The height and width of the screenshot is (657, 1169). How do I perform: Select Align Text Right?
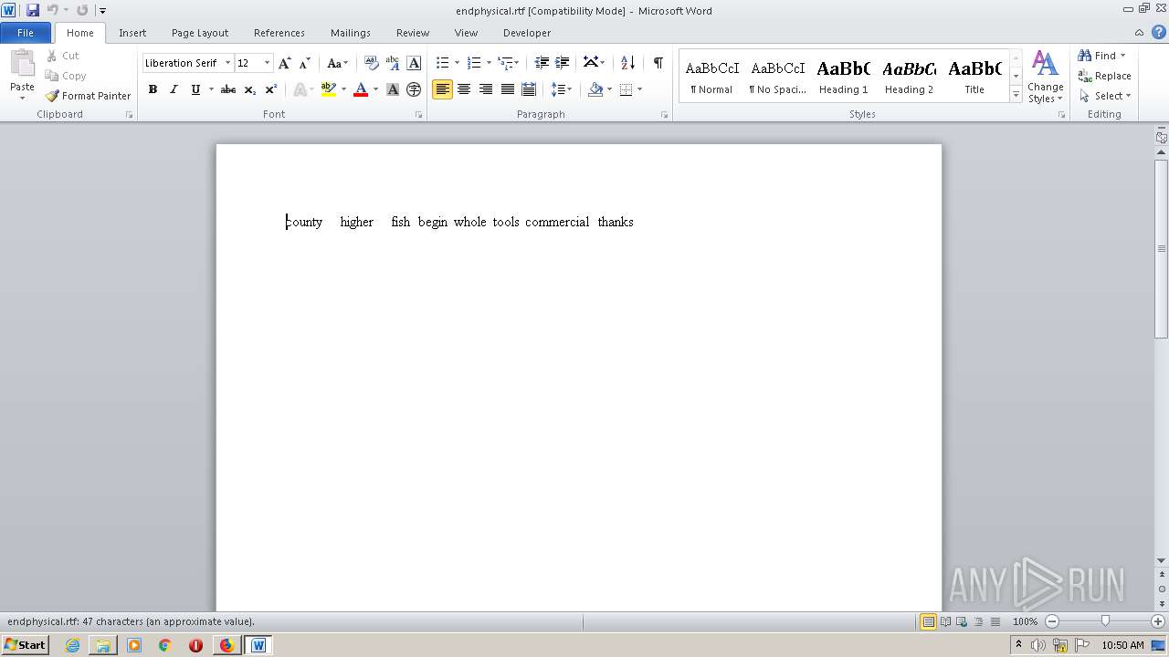(485, 89)
